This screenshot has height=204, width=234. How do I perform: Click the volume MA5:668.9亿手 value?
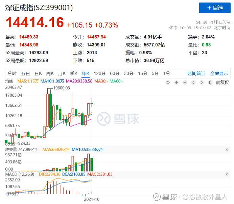(x=56, y=149)
